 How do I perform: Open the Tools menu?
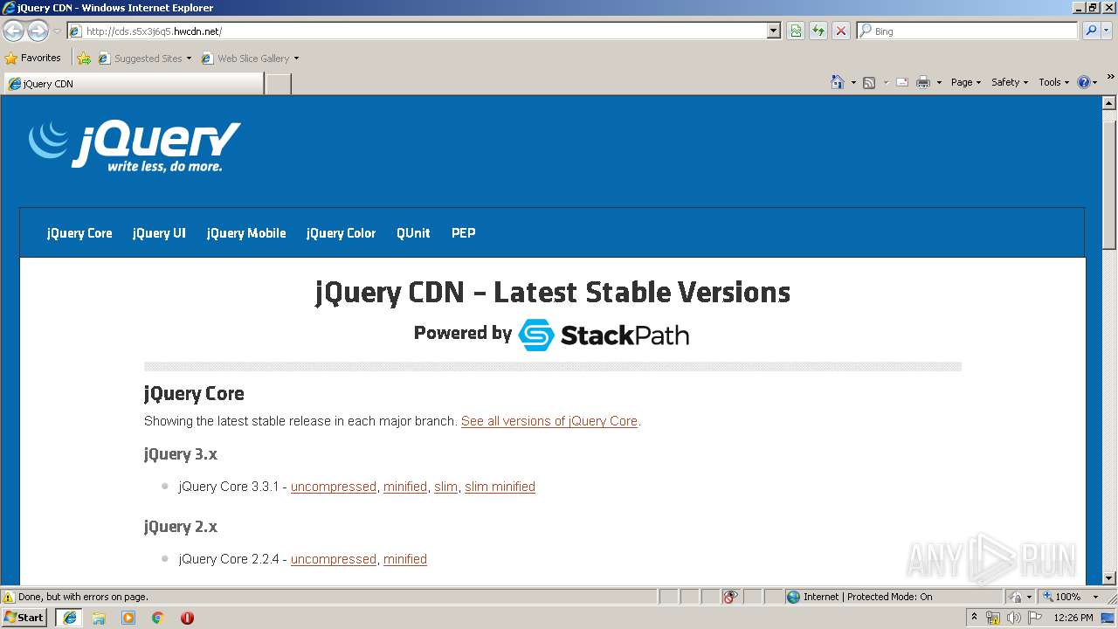coord(1053,82)
